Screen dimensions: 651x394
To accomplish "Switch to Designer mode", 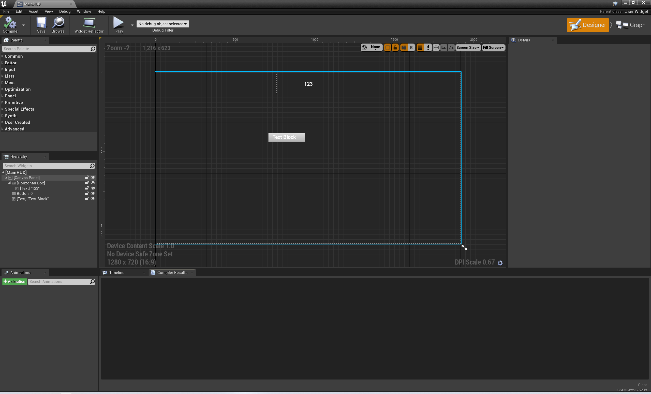I will point(588,25).
